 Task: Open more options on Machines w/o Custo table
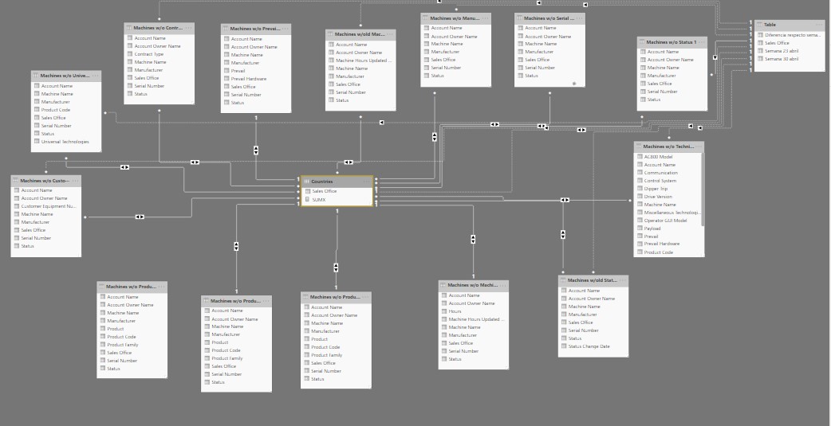click(76, 181)
